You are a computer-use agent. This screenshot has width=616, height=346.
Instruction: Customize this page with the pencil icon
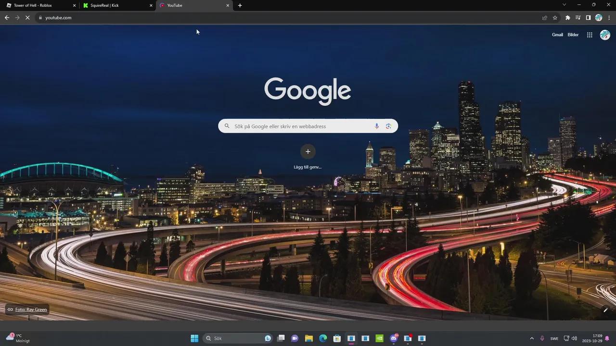point(605,310)
